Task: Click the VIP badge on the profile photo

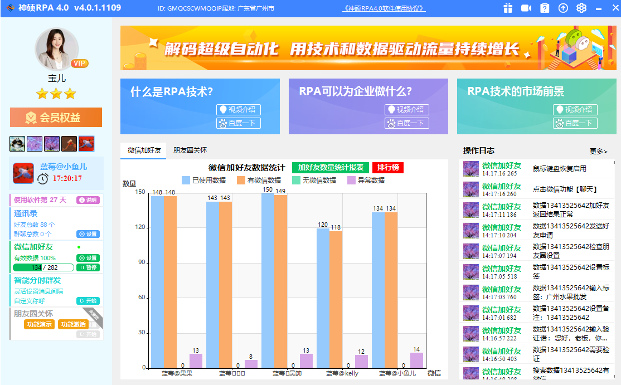Action: [x=80, y=64]
